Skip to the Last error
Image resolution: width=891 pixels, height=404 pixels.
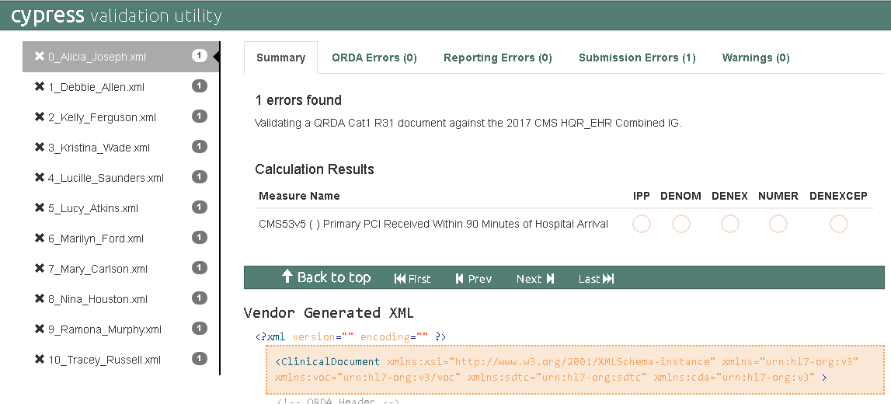click(x=596, y=279)
